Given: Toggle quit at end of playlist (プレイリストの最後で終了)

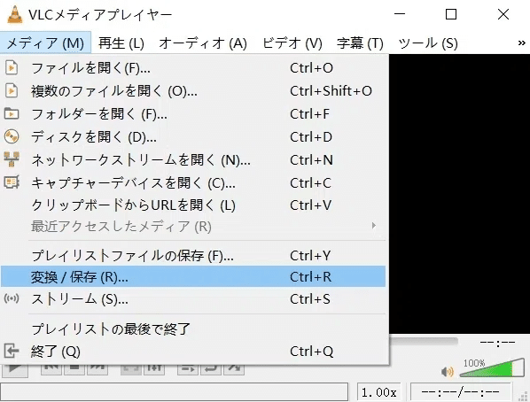Looking at the screenshot, I should [x=193, y=329].
